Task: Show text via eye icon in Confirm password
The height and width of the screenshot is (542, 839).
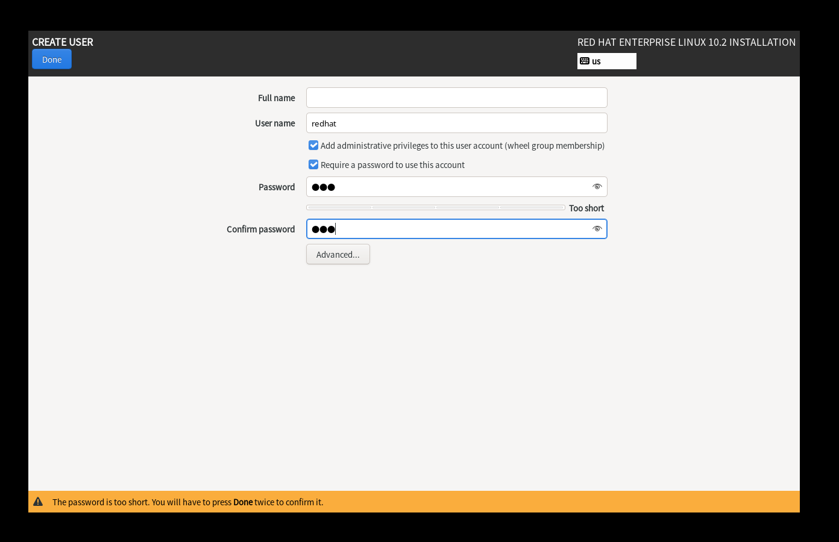Action: (x=597, y=229)
